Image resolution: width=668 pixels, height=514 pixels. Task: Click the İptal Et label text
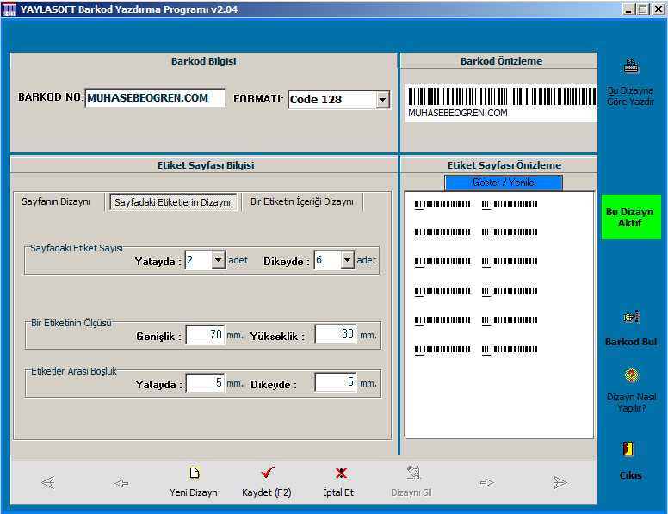pyautogui.click(x=338, y=492)
